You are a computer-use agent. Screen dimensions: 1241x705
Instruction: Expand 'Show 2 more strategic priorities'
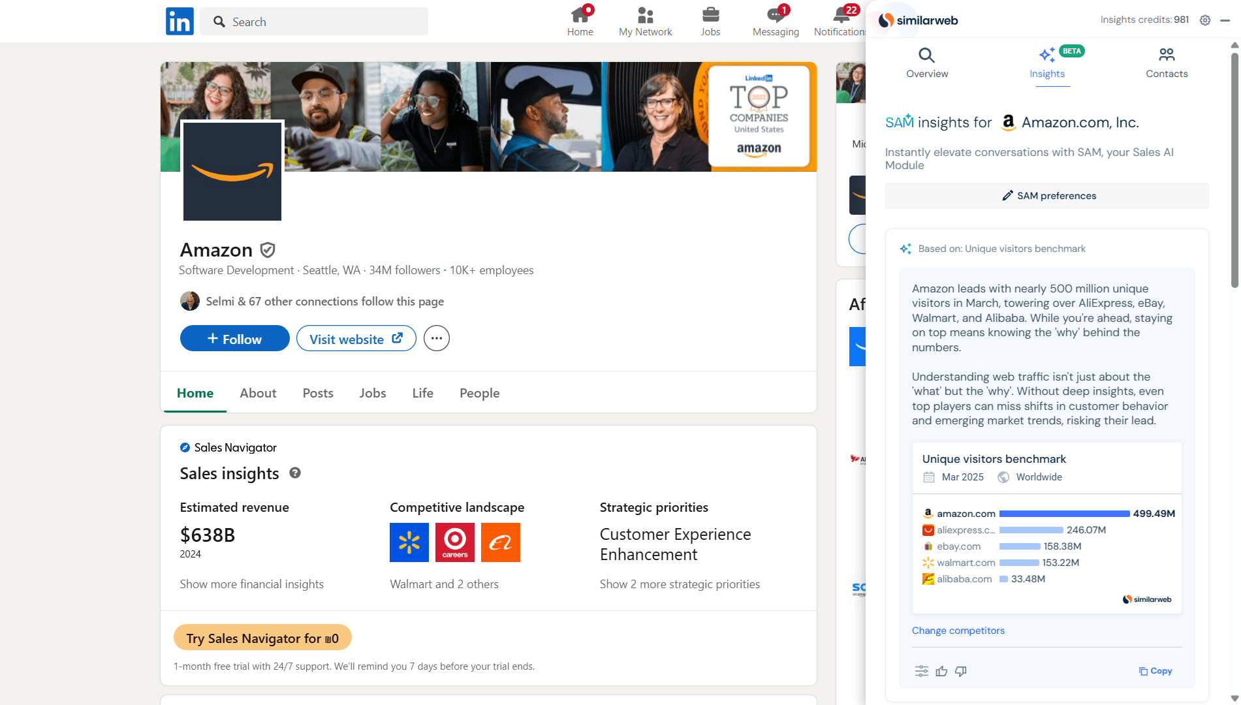point(679,584)
